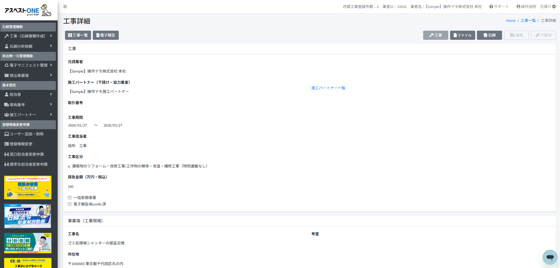The image size is (560, 268).
Task: Switch to the 石綿 tab
Action: click(489, 35)
